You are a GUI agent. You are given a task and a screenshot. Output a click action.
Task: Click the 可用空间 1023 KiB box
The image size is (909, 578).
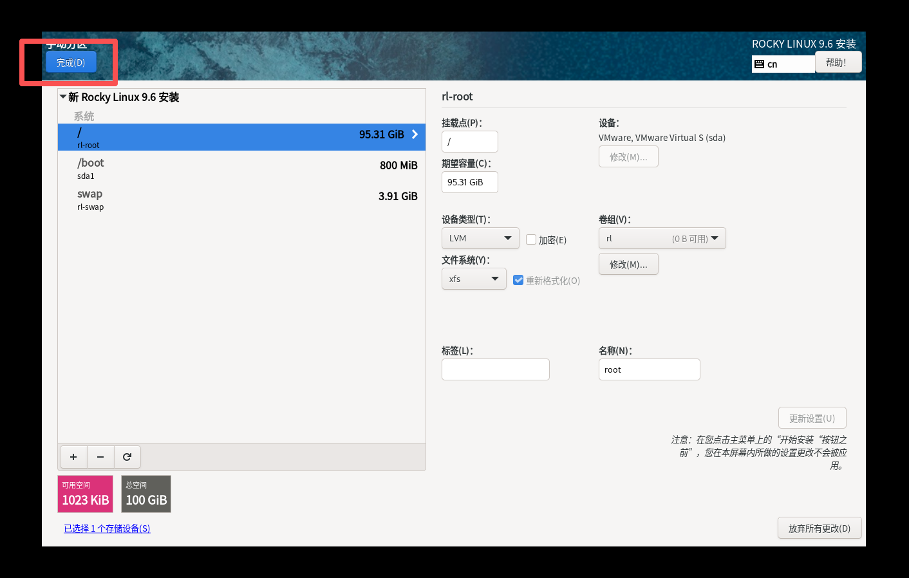click(86, 494)
